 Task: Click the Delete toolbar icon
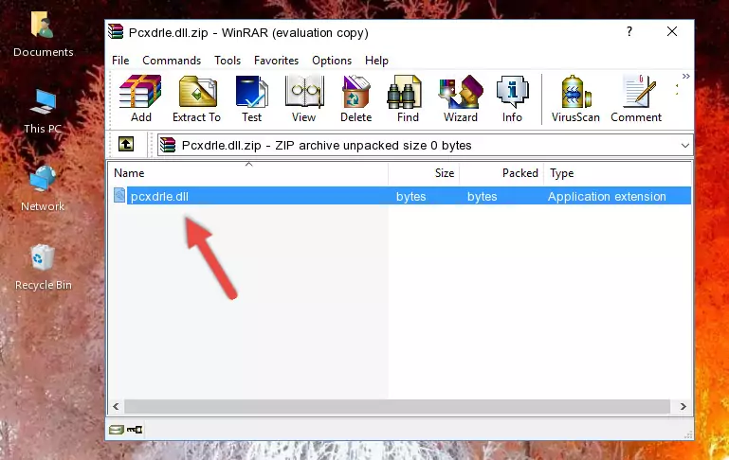pos(356,98)
